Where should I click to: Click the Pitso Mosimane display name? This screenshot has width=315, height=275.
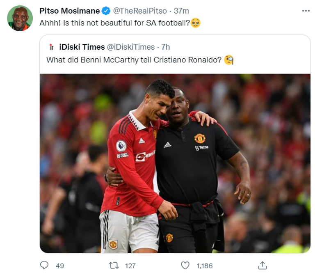[x=69, y=11]
